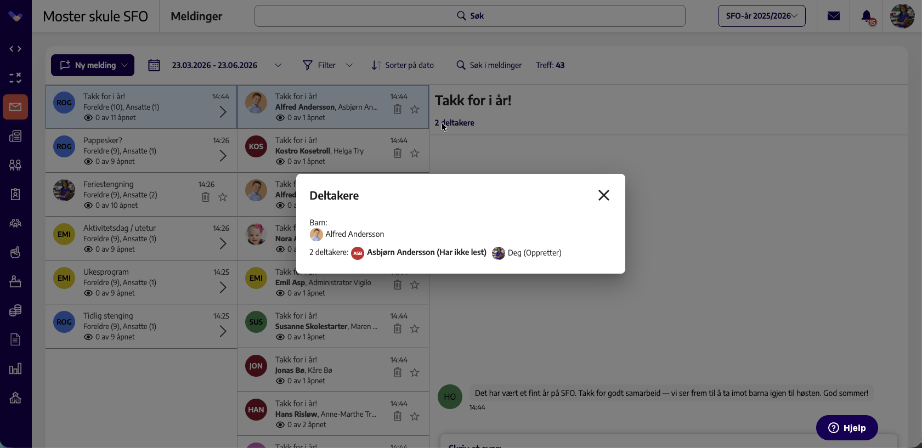922x448 pixels.
Task: Star the Susanne Skolestarter message
Action: pos(415,328)
